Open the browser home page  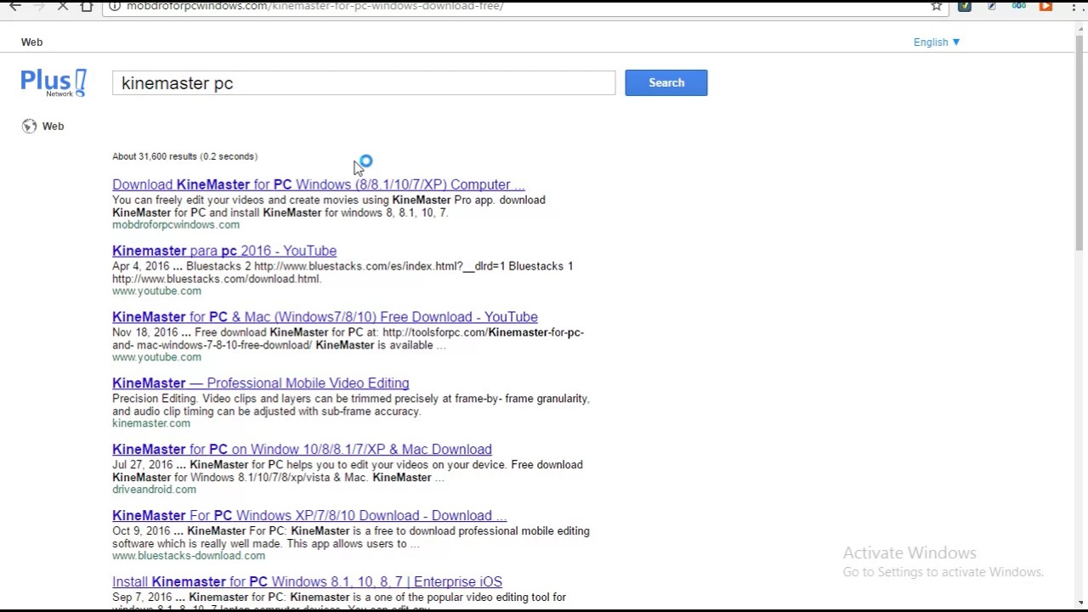[x=87, y=6]
